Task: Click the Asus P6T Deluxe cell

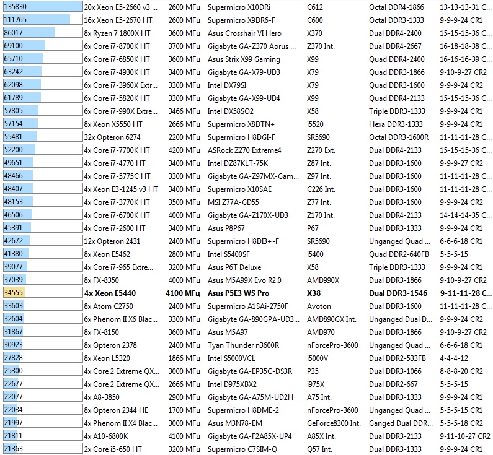Action: click(234, 267)
